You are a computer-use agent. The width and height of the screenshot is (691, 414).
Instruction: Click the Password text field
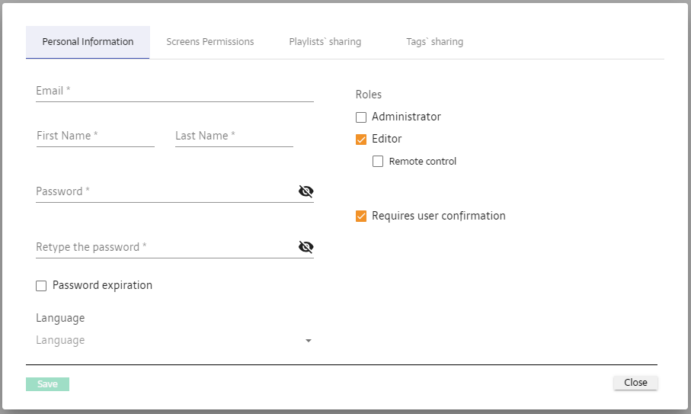coord(164,191)
